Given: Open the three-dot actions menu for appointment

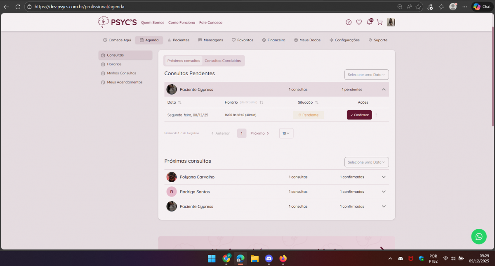Looking at the screenshot, I should 376,115.
